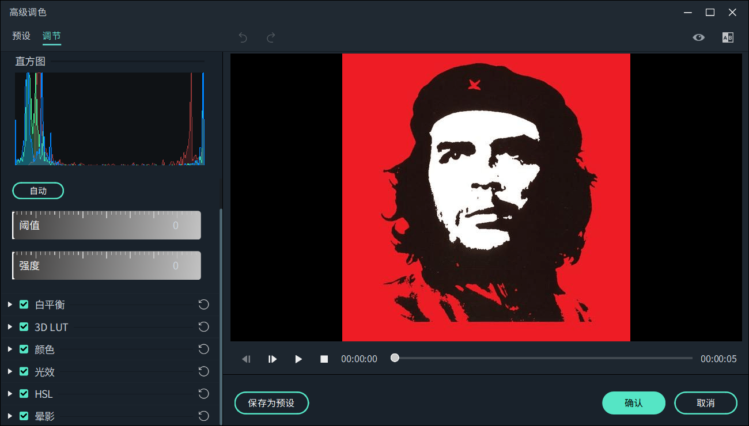Click the undo arrow icon
The height and width of the screenshot is (426, 749).
pyautogui.click(x=243, y=38)
